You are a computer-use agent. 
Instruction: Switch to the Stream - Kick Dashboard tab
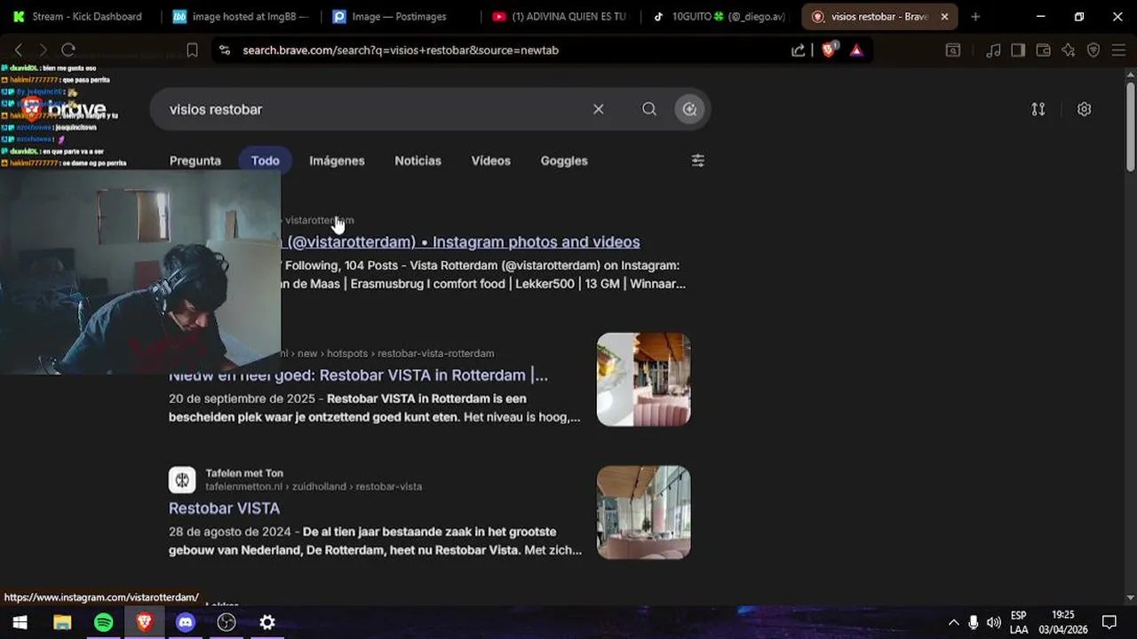(x=77, y=16)
